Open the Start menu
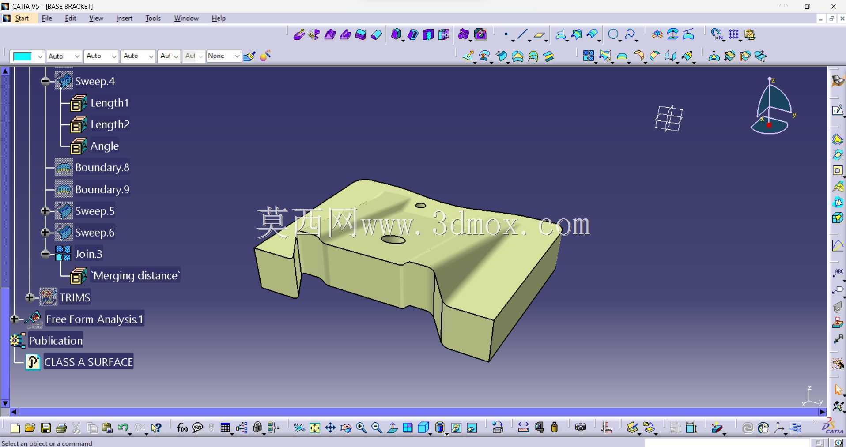 [x=22, y=18]
